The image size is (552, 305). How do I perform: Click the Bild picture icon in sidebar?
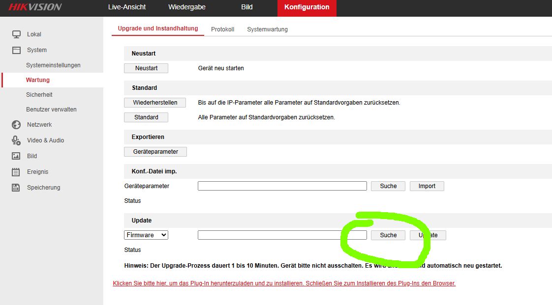[x=16, y=156]
